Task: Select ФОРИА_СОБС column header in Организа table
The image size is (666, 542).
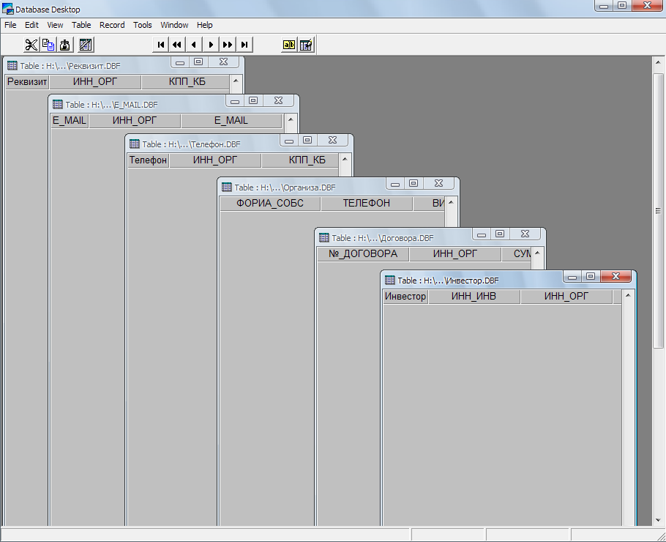Action: click(x=270, y=203)
